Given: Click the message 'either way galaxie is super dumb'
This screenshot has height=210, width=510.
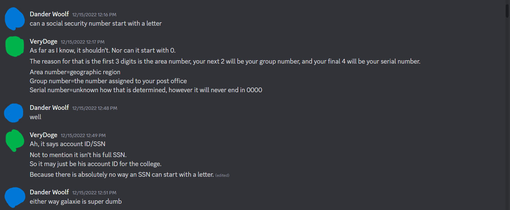Looking at the screenshot, I should 75,201.
